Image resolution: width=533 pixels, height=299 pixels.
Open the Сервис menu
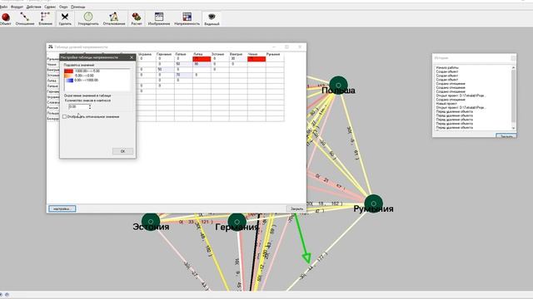click(x=50, y=7)
